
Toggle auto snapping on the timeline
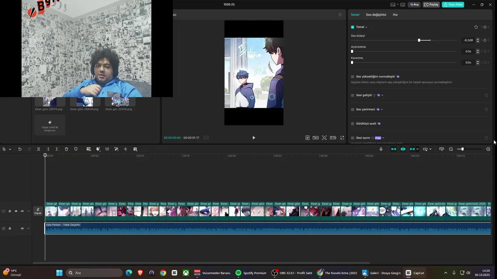point(403,149)
